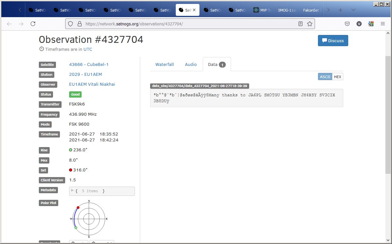Open the colorful extension icon in toolbar
The height and width of the screenshot is (244, 392).
coord(371,24)
